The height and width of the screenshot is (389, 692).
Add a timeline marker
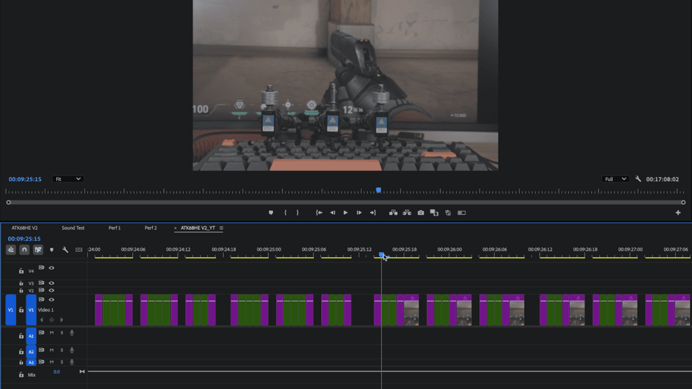[51, 250]
